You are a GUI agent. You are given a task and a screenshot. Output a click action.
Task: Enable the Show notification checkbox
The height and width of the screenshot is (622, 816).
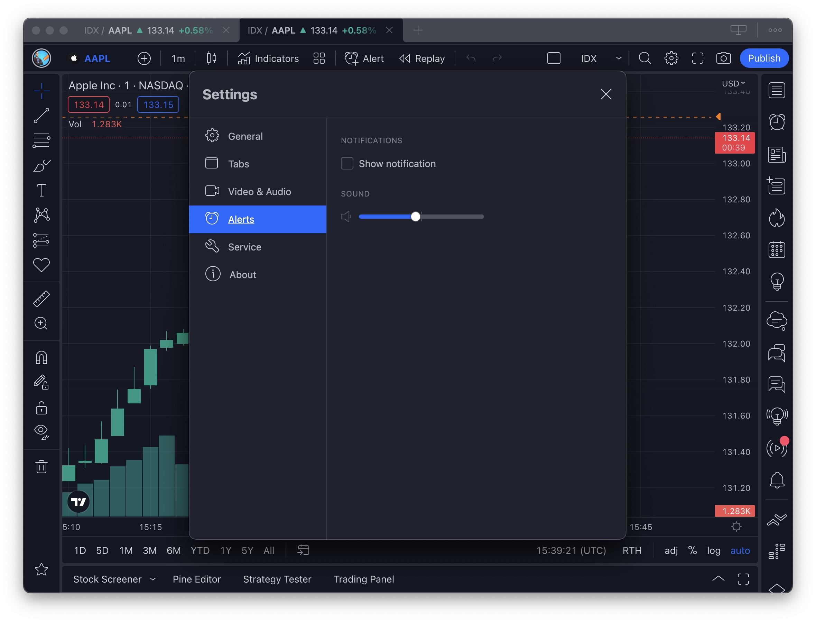tap(347, 163)
